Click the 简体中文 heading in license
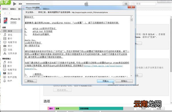The width and height of the screenshot is (172, 112). point(30,17)
